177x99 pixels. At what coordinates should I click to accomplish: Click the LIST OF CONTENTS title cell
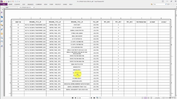pos(77,28)
